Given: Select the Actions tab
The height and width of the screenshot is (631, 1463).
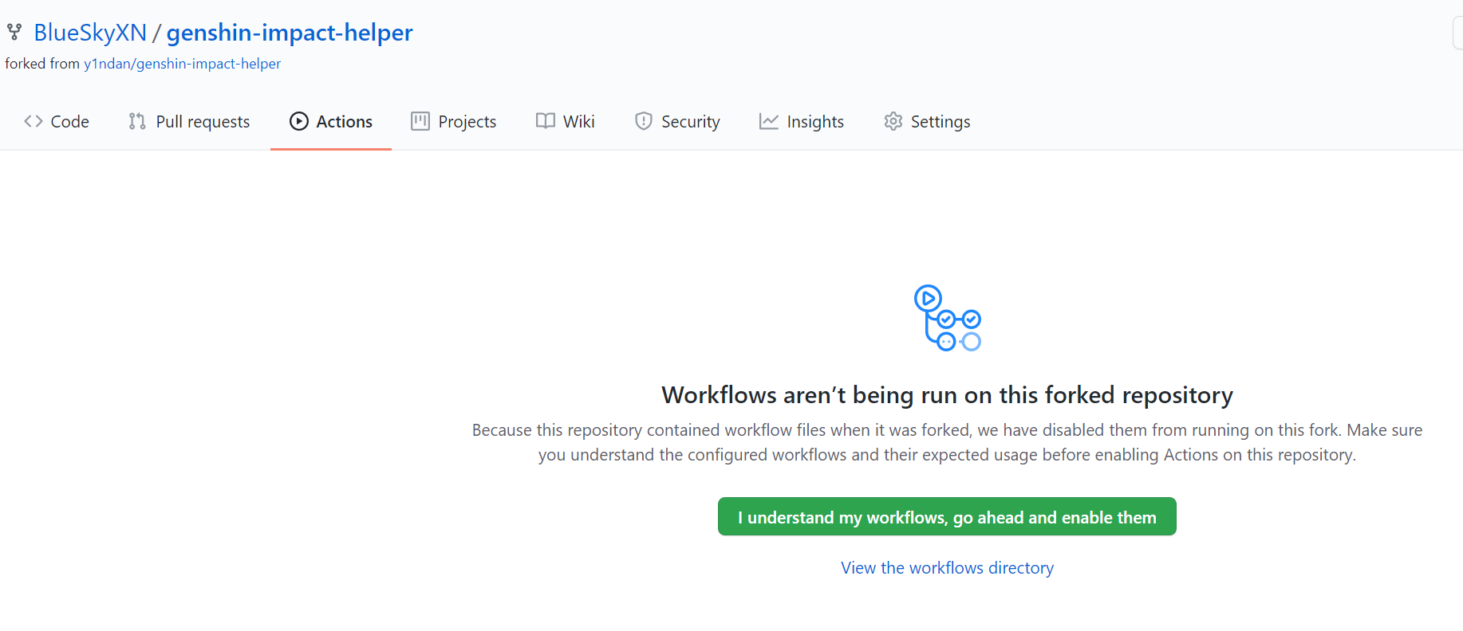Looking at the screenshot, I should (331, 121).
